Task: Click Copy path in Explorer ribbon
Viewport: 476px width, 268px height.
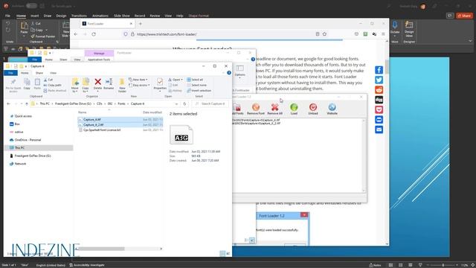Action: point(52,85)
